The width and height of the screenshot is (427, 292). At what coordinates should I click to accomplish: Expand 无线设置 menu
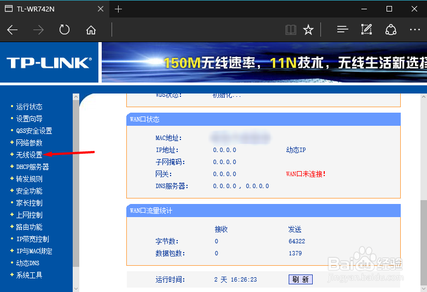coord(29,155)
